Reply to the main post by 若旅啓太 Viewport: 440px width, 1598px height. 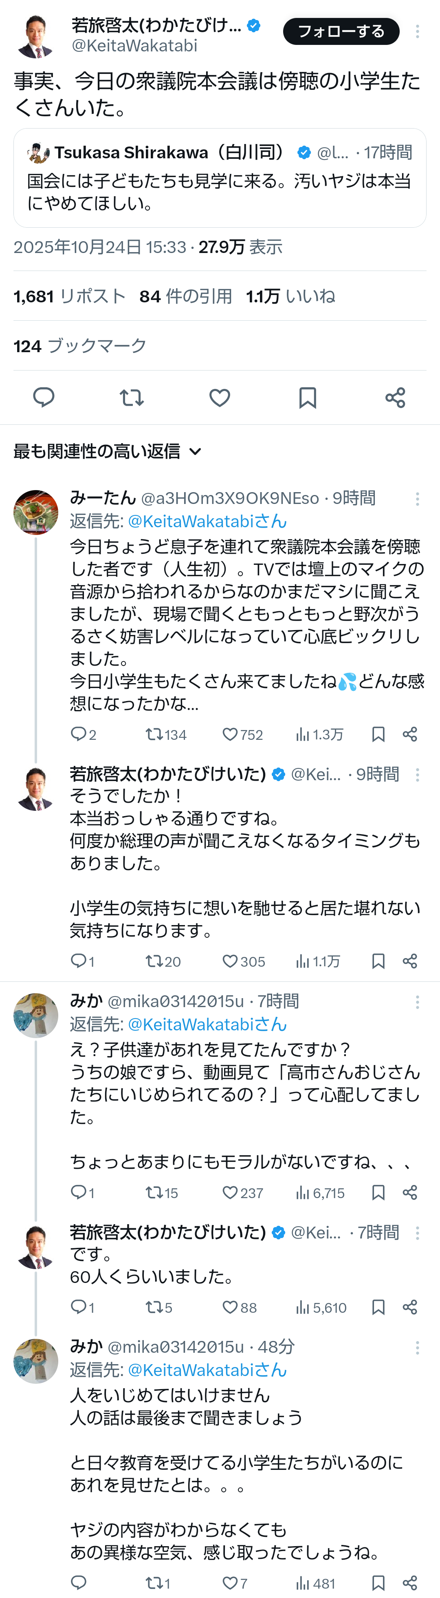[43, 397]
